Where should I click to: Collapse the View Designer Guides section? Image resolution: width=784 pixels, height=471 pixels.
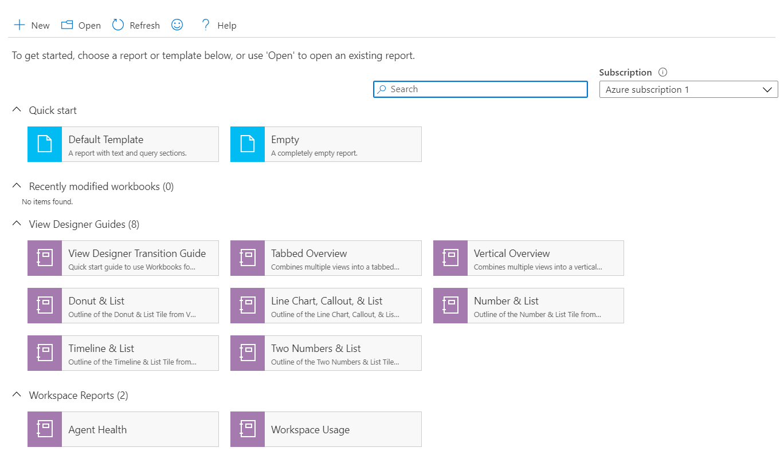pos(17,223)
